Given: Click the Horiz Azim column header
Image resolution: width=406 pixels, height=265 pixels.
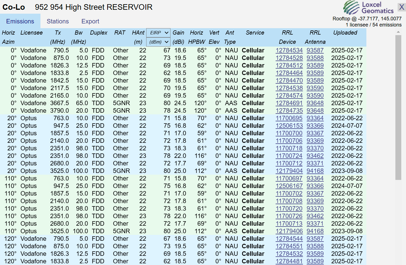Looking at the screenshot, I should (8, 37).
